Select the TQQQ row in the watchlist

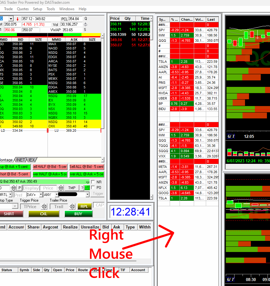pyautogui.click(x=188, y=146)
